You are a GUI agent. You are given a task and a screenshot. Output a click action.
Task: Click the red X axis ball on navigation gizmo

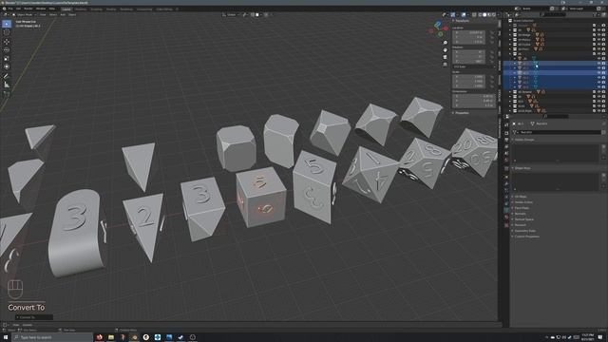[x=446, y=28]
